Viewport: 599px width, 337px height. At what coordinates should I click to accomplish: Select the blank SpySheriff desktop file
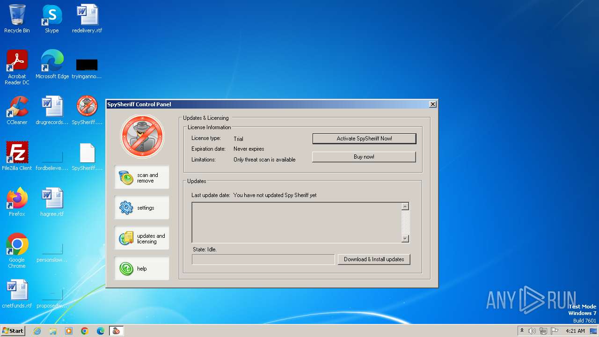point(87,156)
